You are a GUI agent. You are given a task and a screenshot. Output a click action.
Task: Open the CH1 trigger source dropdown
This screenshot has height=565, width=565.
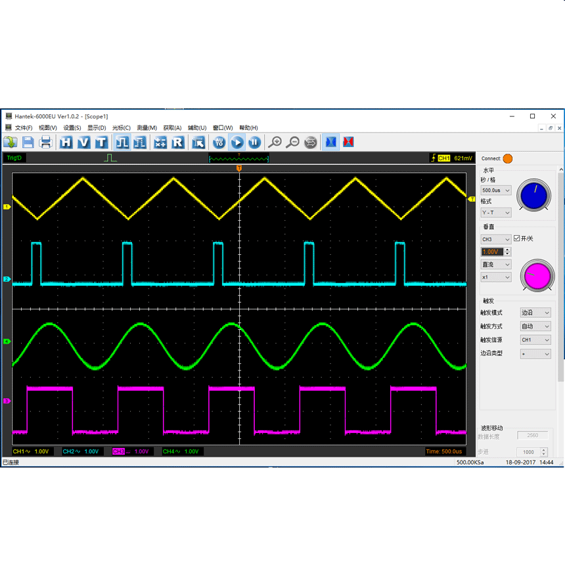535,340
